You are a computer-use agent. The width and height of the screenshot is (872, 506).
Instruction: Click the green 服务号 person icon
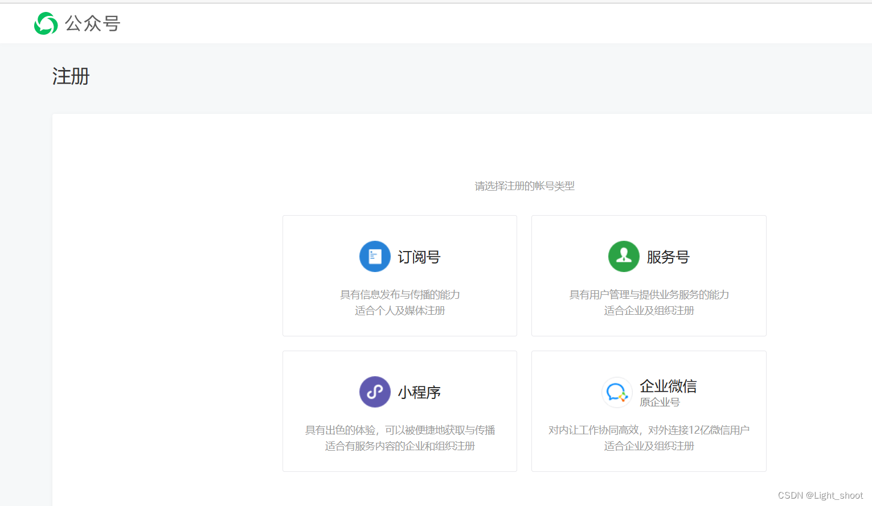click(624, 257)
